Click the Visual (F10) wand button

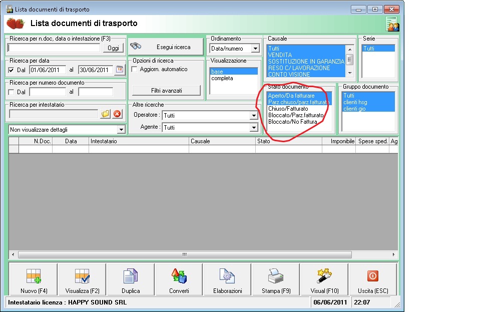(324, 279)
